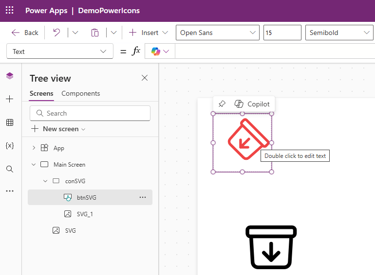This screenshot has width=375, height=275.
Task: Open the Text property dropdown
Action: 60,52
